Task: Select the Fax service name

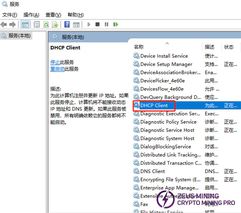Action: point(144,204)
